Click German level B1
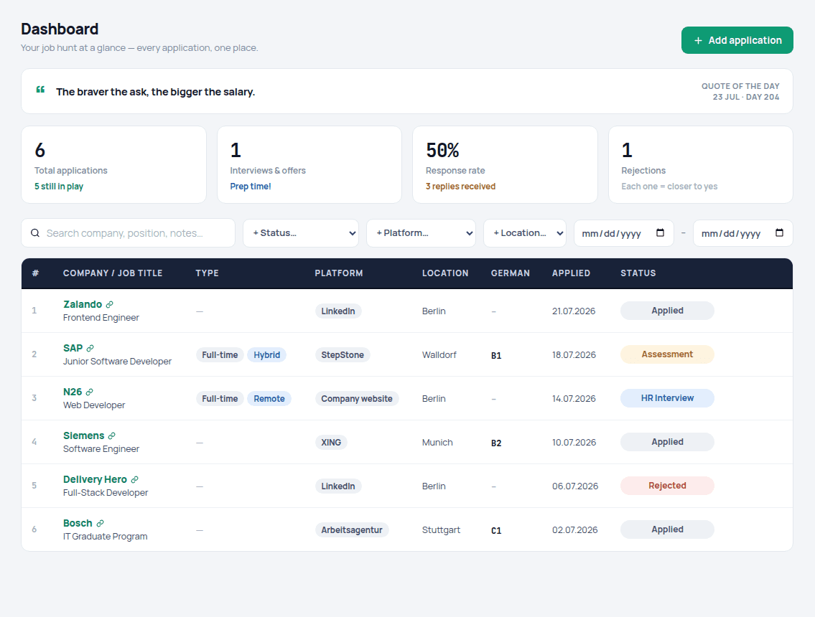815x617 pixels. point(496,355)
